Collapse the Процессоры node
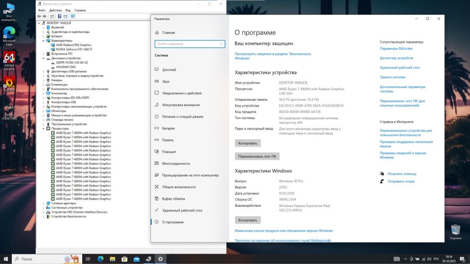 (43, 128)
